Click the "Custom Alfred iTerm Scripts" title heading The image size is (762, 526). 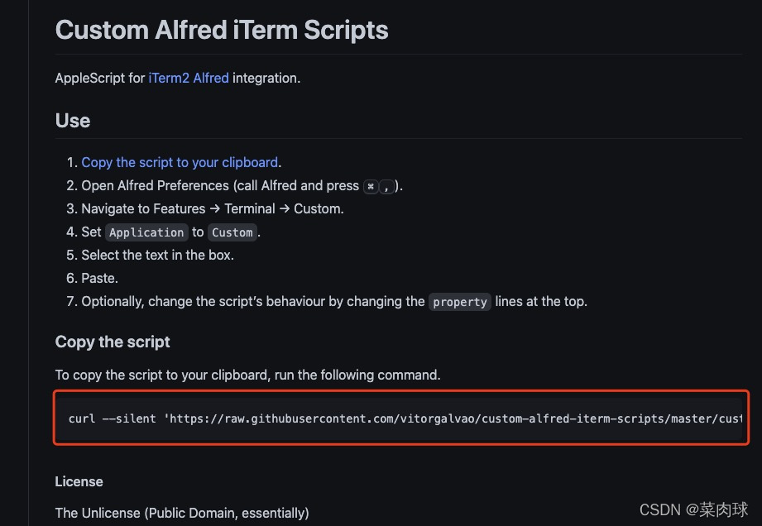[x=222, y=31]
